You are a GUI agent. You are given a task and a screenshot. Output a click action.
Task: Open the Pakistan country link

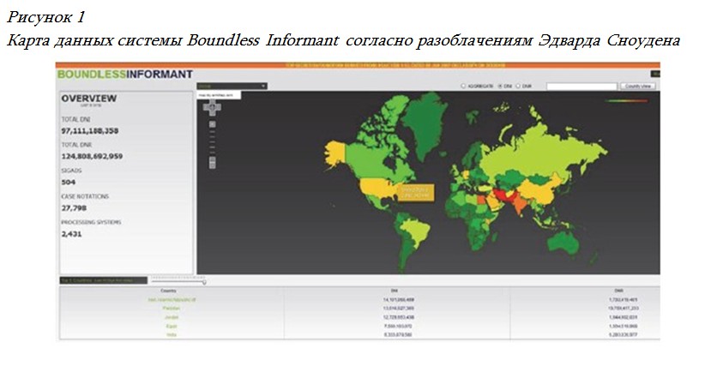(x=172, y=309)
